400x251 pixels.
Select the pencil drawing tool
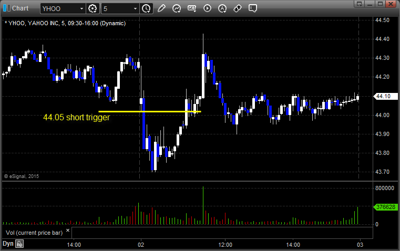161,8
